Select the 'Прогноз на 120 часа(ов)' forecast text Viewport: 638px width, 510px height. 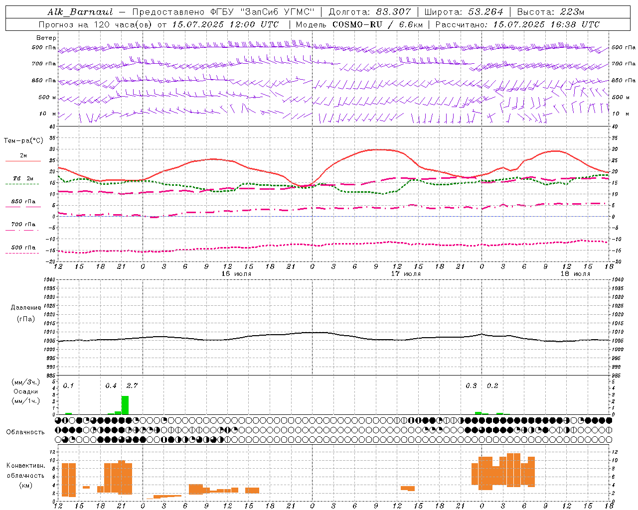coord(95,24)
